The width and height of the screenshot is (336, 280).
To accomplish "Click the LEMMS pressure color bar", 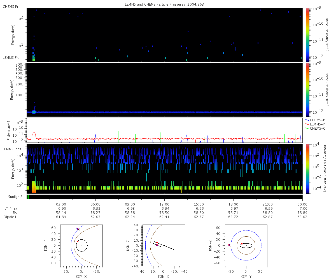I will pos(307,90).
